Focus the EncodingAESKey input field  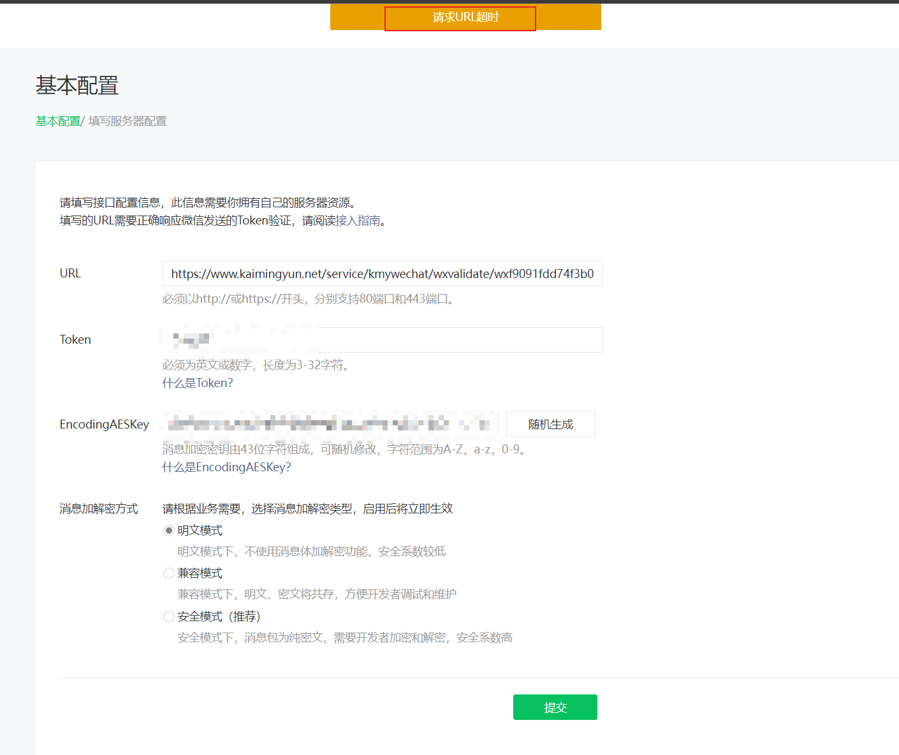tap(330, 424)
